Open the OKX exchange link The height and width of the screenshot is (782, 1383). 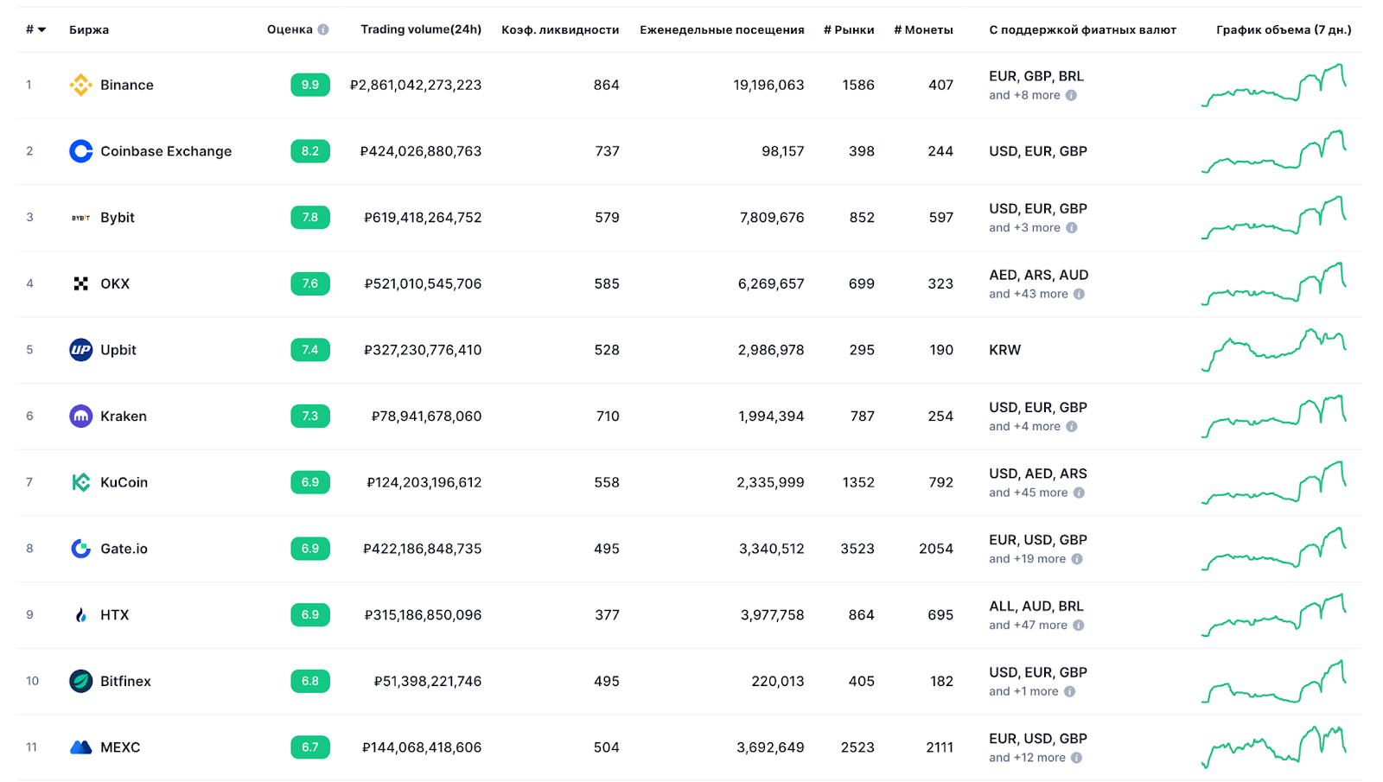click(x=115, y=283)
